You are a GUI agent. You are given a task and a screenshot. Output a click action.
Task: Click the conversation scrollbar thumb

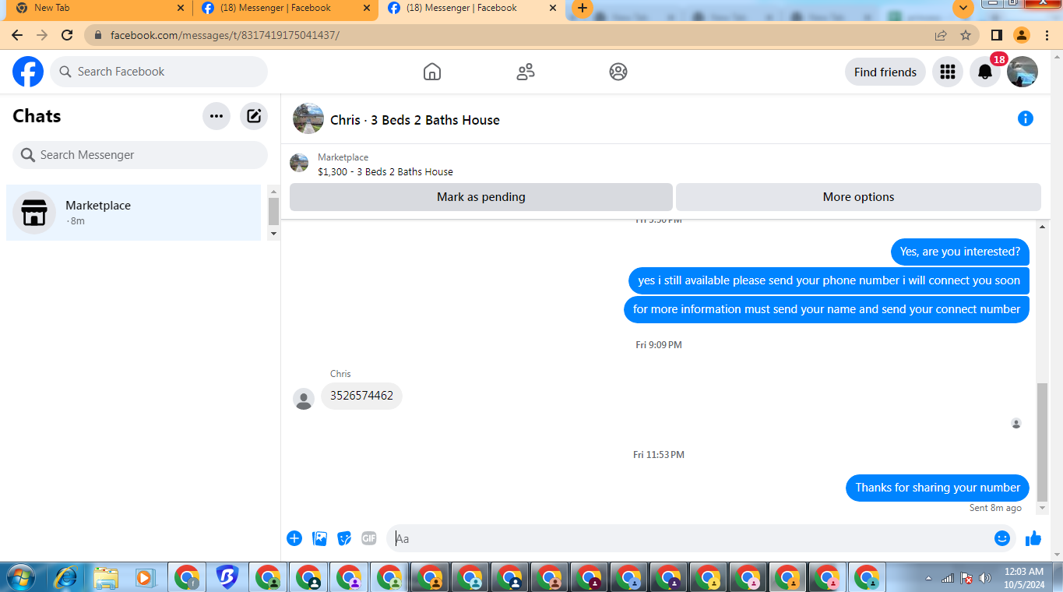click(x=1043, y=442)
